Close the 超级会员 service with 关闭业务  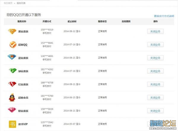(155, 98)
